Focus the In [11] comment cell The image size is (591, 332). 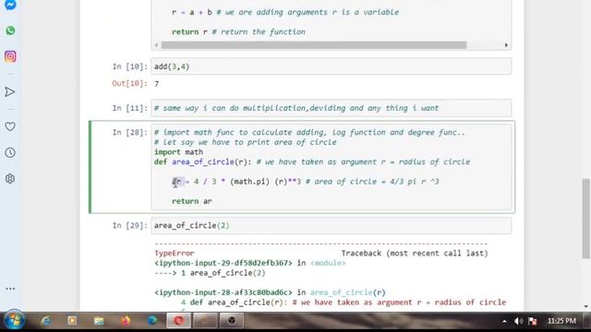(332, 109)
